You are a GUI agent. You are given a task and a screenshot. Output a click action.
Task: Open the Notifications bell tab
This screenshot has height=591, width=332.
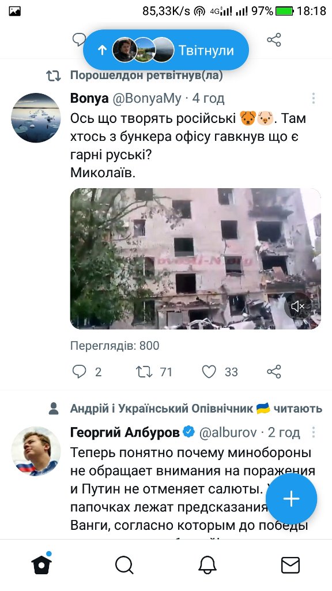click(x=207, y=566)
